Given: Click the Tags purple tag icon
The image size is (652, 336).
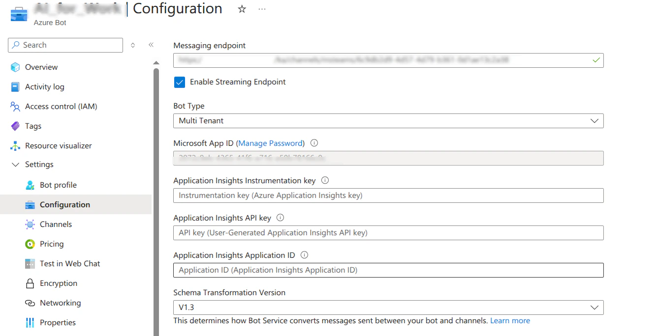Looking at the screenshot, I should click(15, 126).
